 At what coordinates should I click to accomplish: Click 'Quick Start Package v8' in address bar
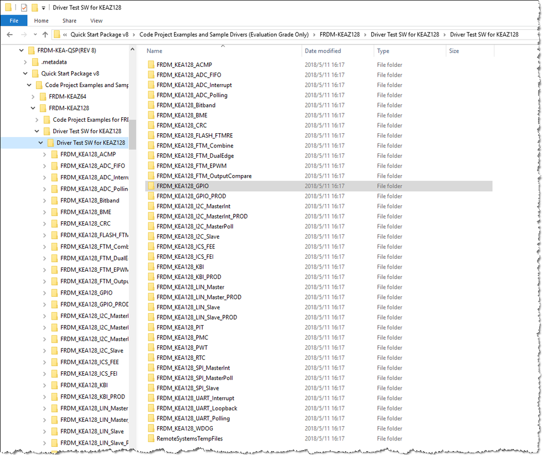coord(99,35)
